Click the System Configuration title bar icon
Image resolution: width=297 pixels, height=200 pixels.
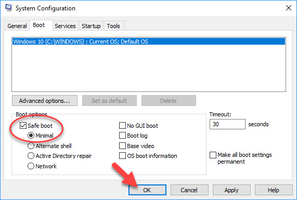coord(9,8)
